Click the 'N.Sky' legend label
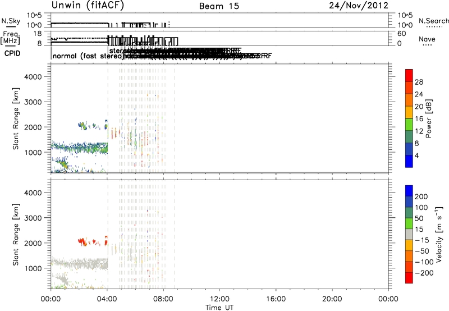The image size is (449, 311). point(11,21)
